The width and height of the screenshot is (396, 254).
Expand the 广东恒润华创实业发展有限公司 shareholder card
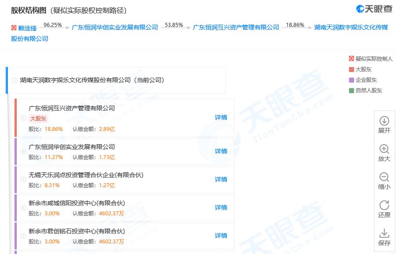click(23, 151)
